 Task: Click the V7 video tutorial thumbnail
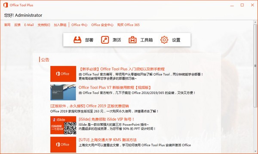point(63,92)
